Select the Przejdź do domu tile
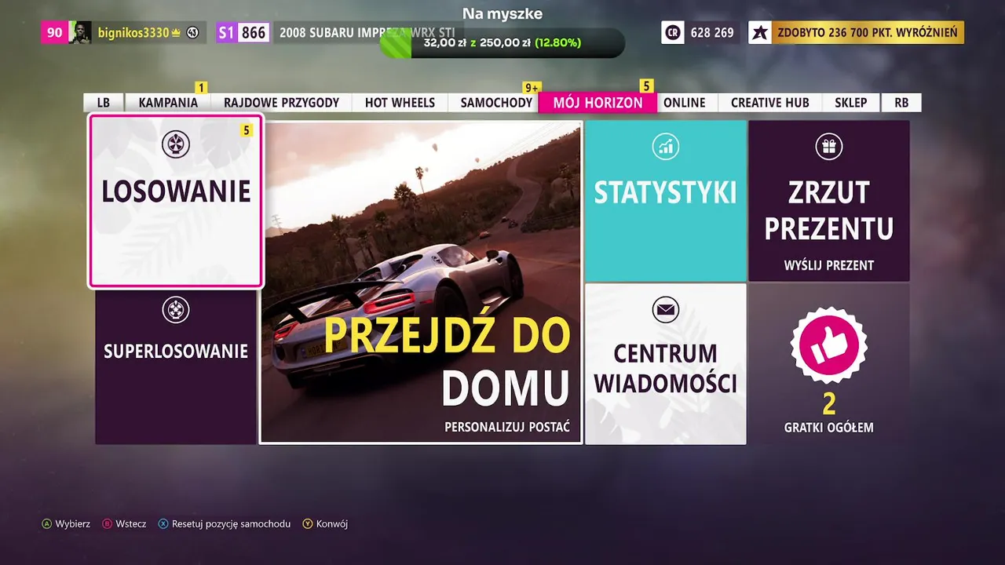Screen dimensions: 1005x565 coord(421,282)
